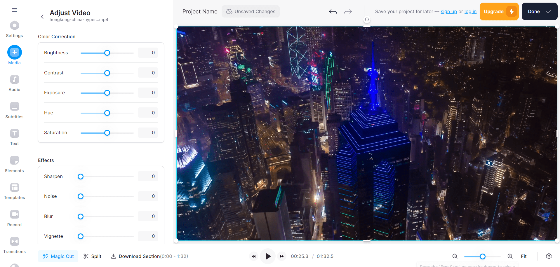560x267 pixels.
Task: Click the Project Name field
Action: 200,11
